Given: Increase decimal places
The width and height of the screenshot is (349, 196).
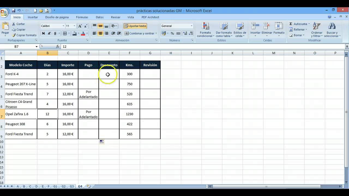Looking at the screenshot, I should 185,33.
